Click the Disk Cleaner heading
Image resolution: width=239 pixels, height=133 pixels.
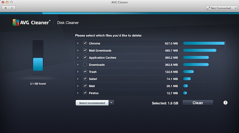[x=68, y=23]
